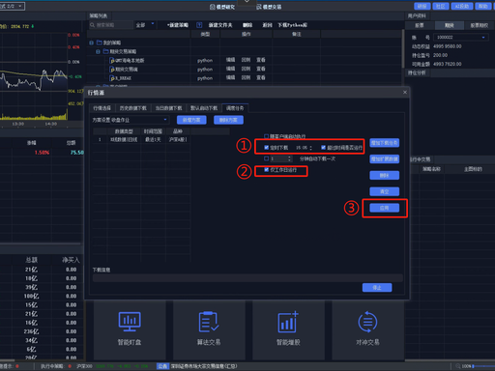Click the 新建文件夹 toolbar button
This screenshot has height=371, width=495.
220,25
